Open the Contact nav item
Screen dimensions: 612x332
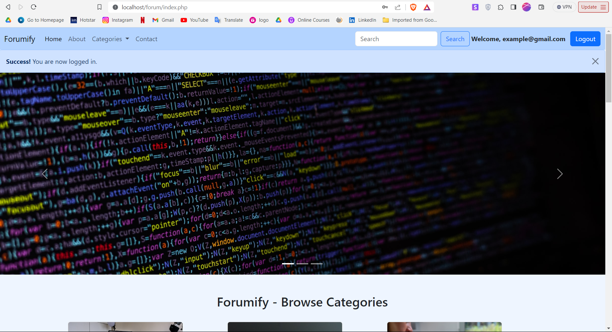point(146,39)
